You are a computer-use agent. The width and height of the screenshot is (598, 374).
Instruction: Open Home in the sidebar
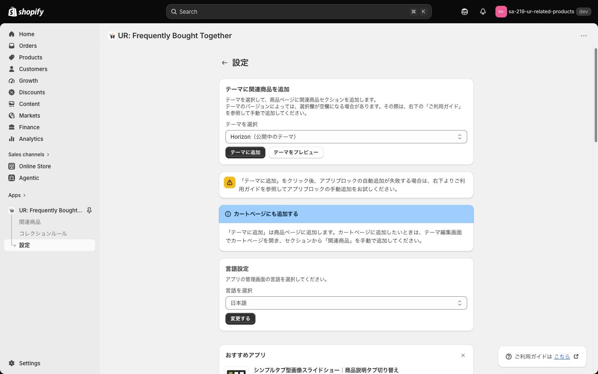pos(49,34)
